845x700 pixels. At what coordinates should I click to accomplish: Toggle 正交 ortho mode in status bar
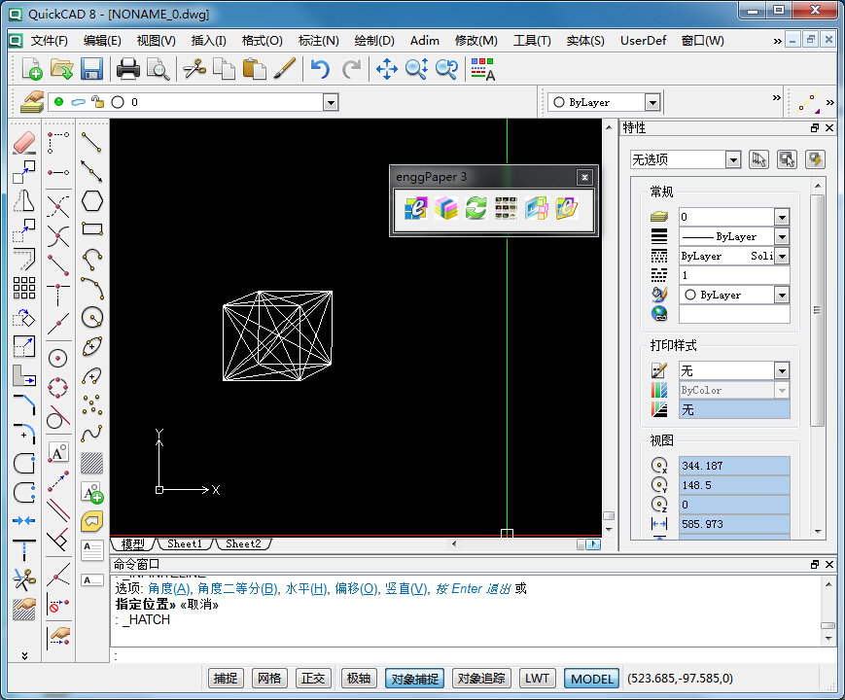(314, 678)
